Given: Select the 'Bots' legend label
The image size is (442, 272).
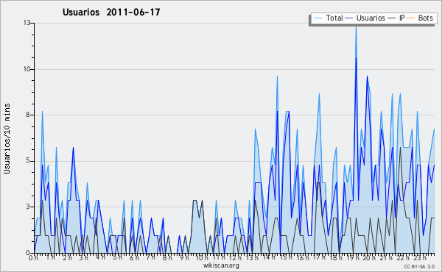Looking at the screenshot, I should (x=425, y=18).
